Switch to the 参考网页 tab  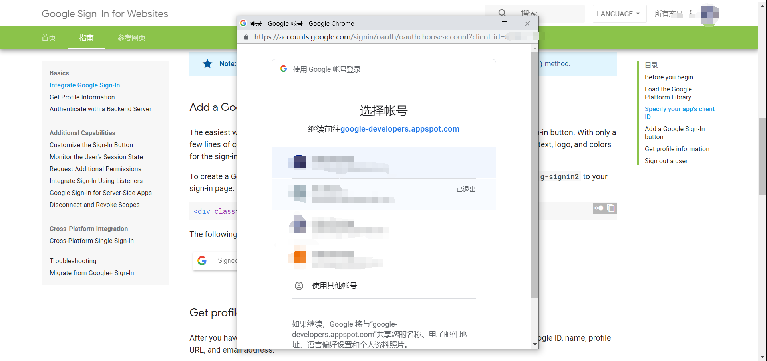[131, 37]
